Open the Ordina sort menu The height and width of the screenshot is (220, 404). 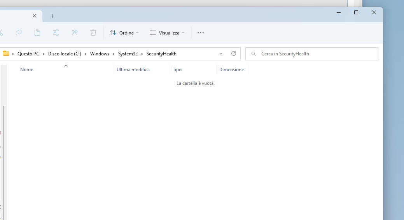point(124,33)
